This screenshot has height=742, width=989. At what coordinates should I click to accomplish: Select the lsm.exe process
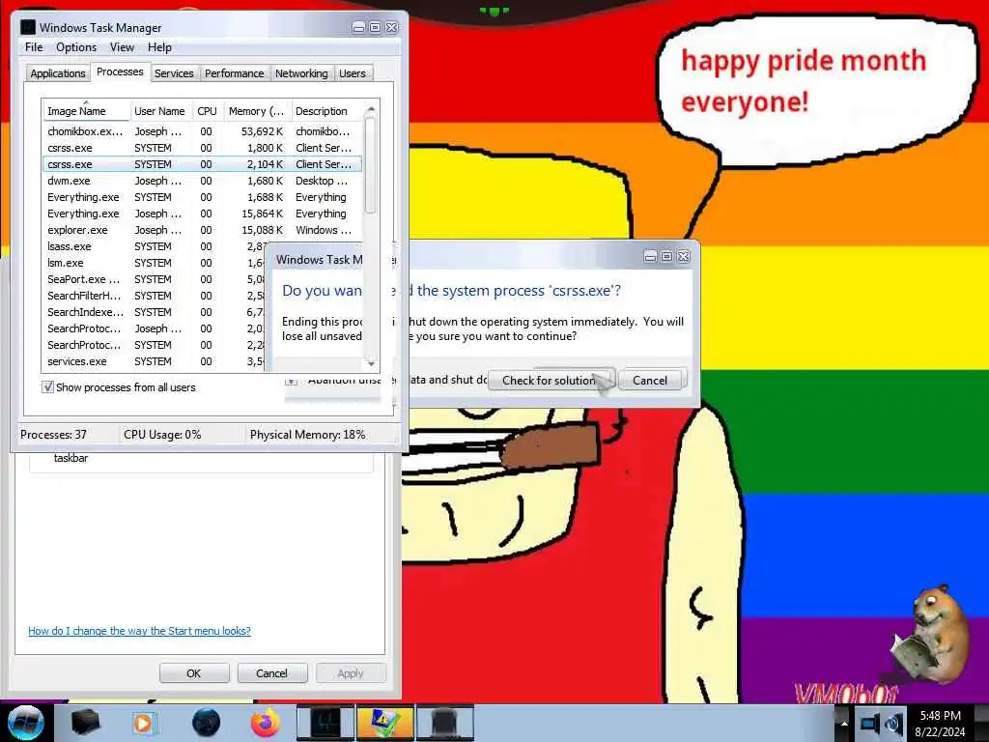[x=155, y=263]
